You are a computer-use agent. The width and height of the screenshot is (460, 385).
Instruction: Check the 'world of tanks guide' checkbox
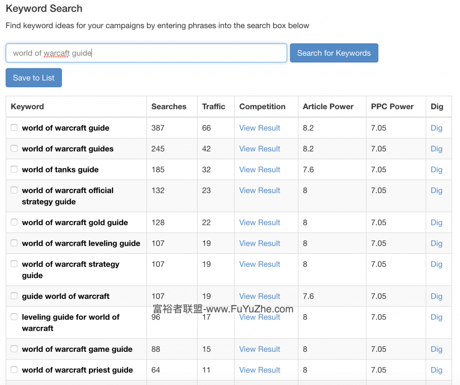coord(14,169)
